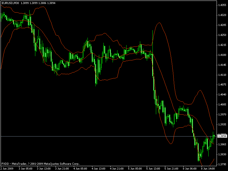Click the 1.4005 price axis value
The image size is (228, 171).
click(x=222, y=105)
